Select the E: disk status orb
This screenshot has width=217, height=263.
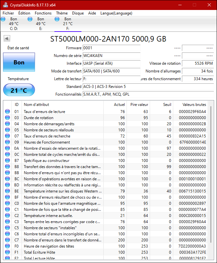(x=30, y=19)
